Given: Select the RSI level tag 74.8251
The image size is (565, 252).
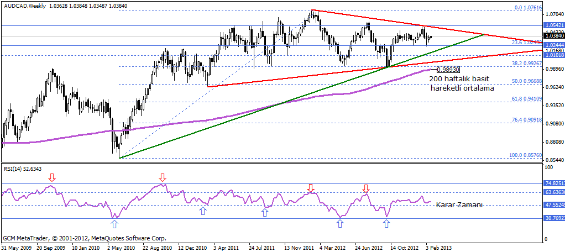Looking at the screenshot, I should (553, 183).
